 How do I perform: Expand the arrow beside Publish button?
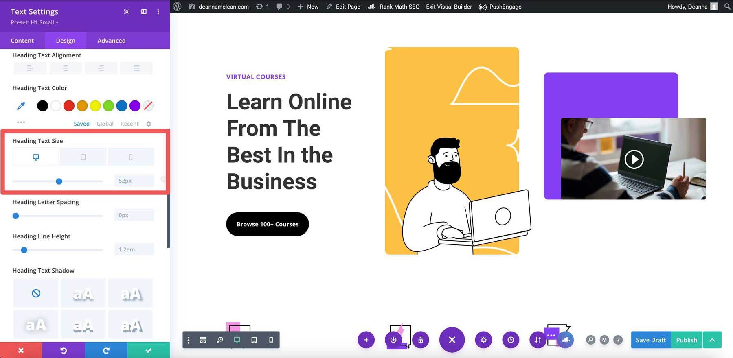tap(712, 340)
